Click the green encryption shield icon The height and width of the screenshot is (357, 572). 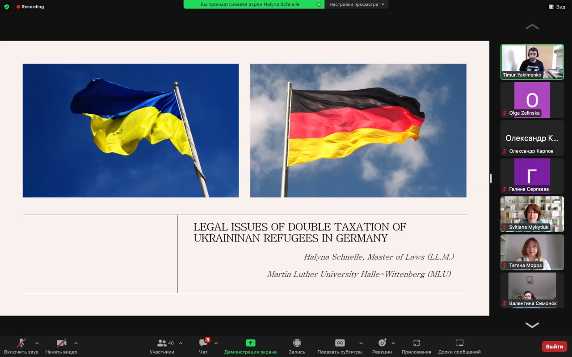coord(7,7)
